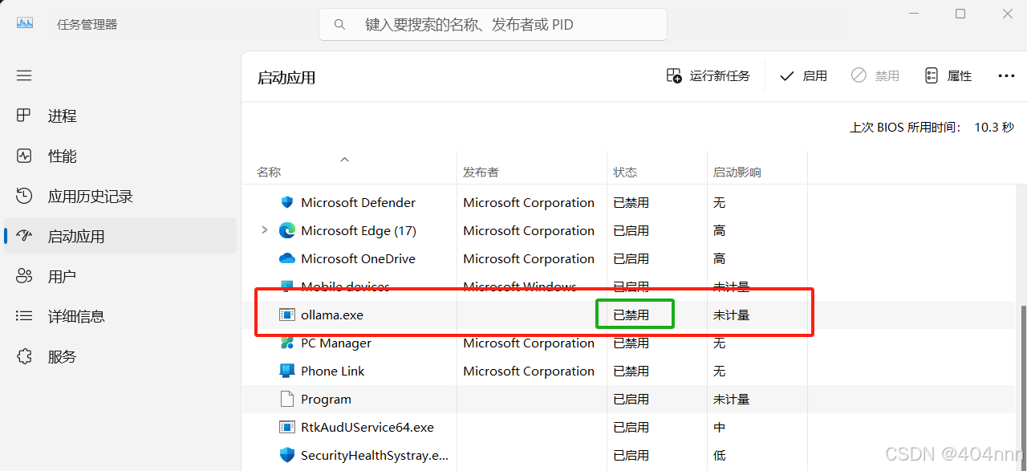Click 中 impact in the RtkAudUService64.exe row
1027x471 pixels.
(719, 427)
